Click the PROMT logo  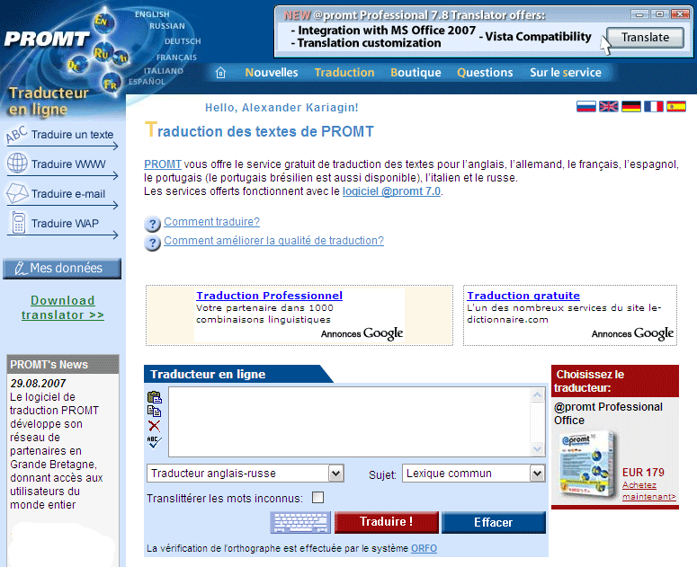click(47, 39)
